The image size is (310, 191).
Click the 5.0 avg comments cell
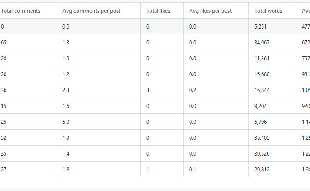click(x=66, y=122)
